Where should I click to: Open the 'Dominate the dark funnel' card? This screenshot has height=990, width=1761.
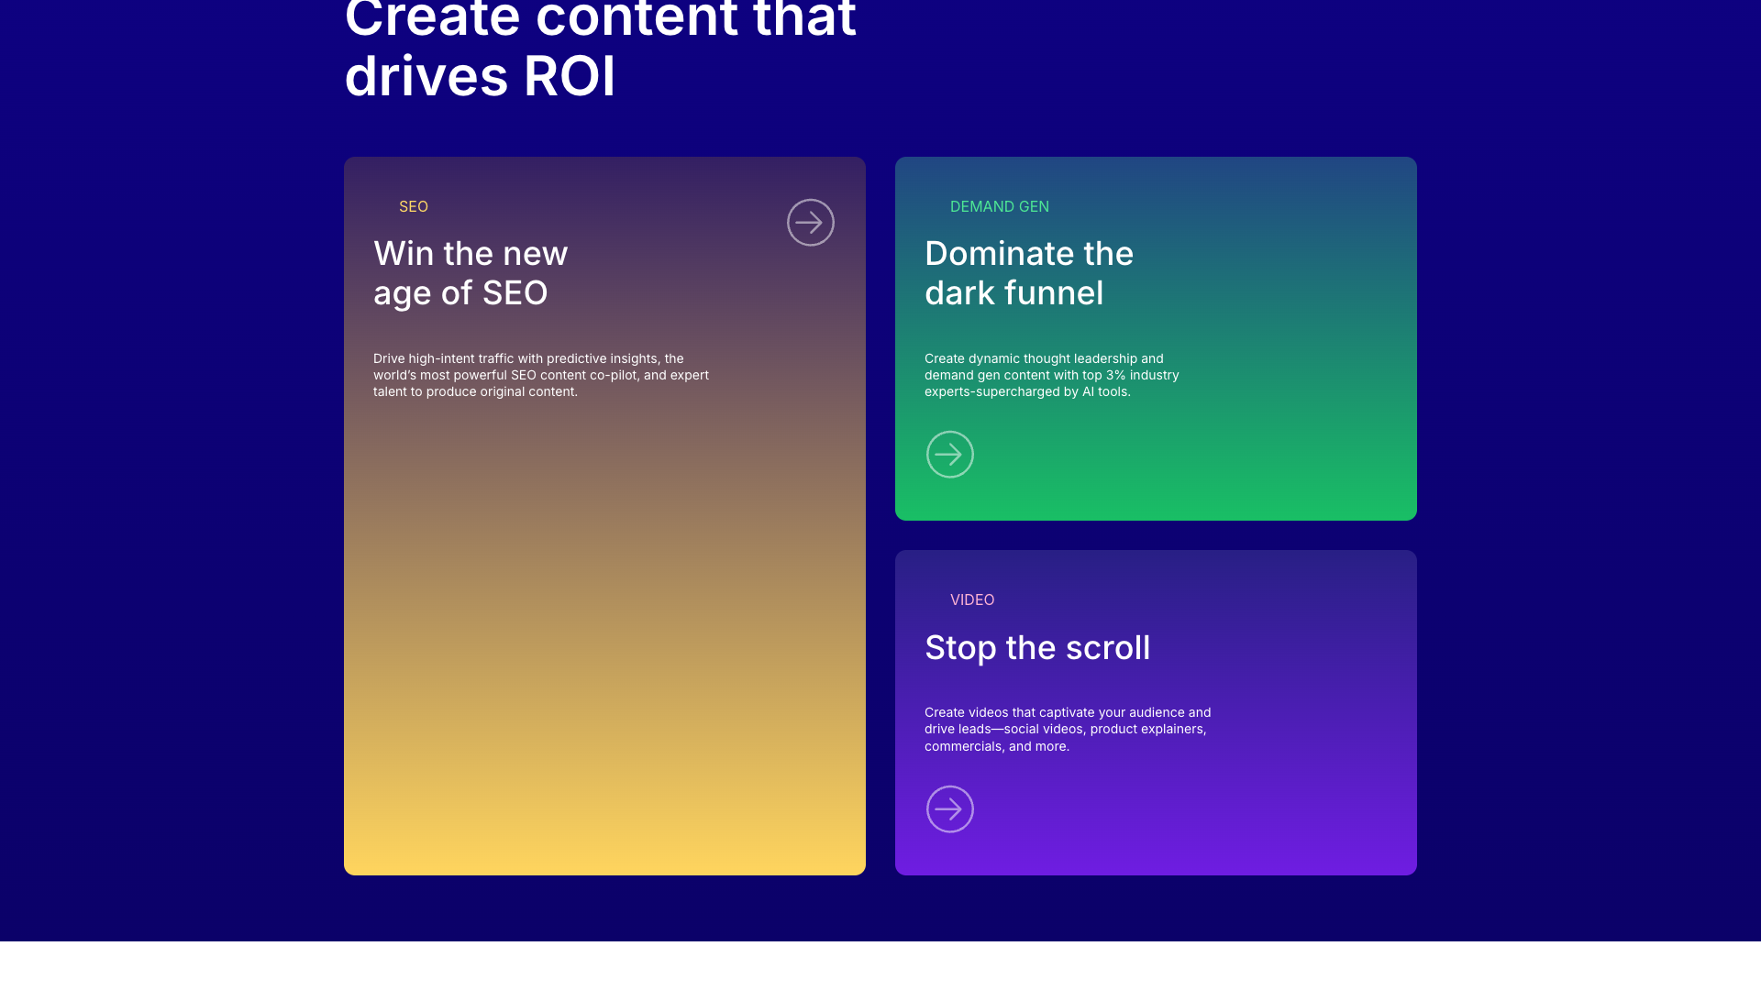point(1156,338)
